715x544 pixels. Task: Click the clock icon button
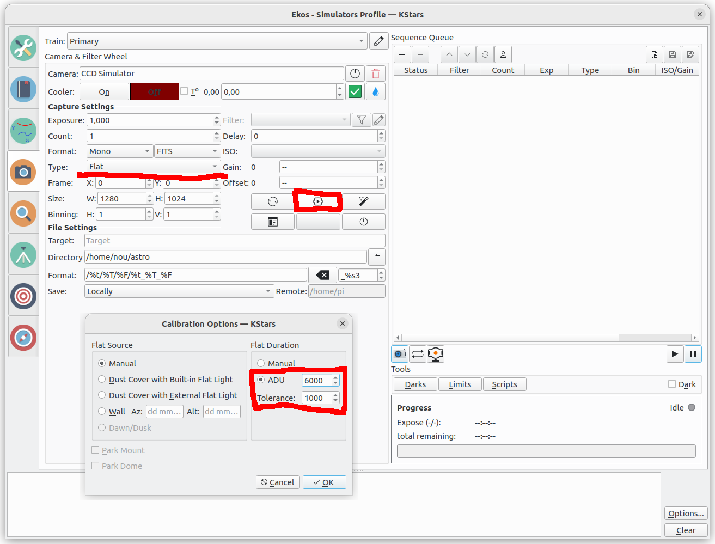coord(364,222)
